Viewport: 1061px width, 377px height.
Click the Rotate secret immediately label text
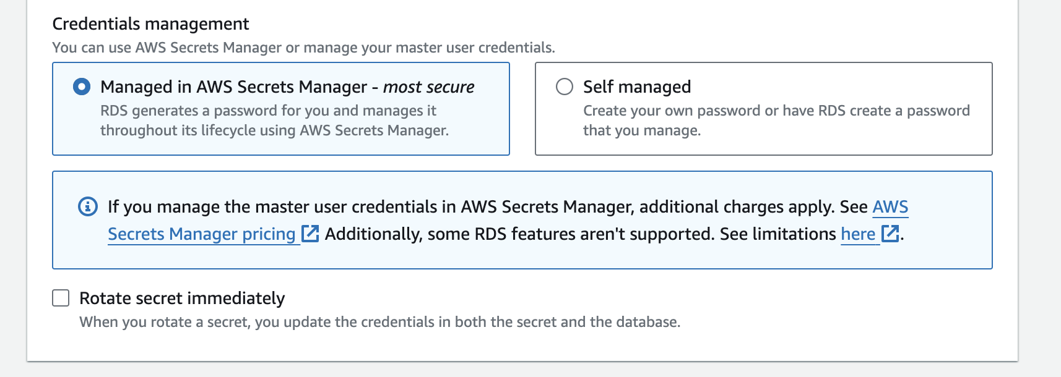(x=182, y=299)
